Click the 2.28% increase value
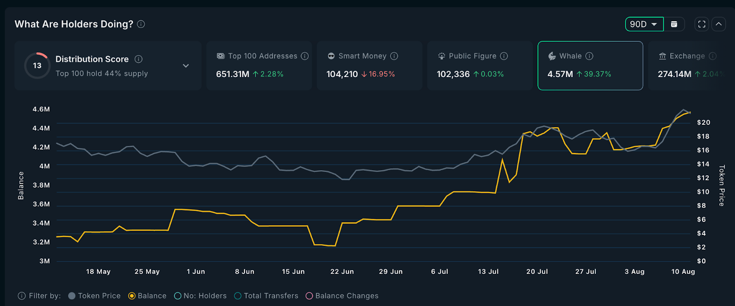 [x=268, y=74]
